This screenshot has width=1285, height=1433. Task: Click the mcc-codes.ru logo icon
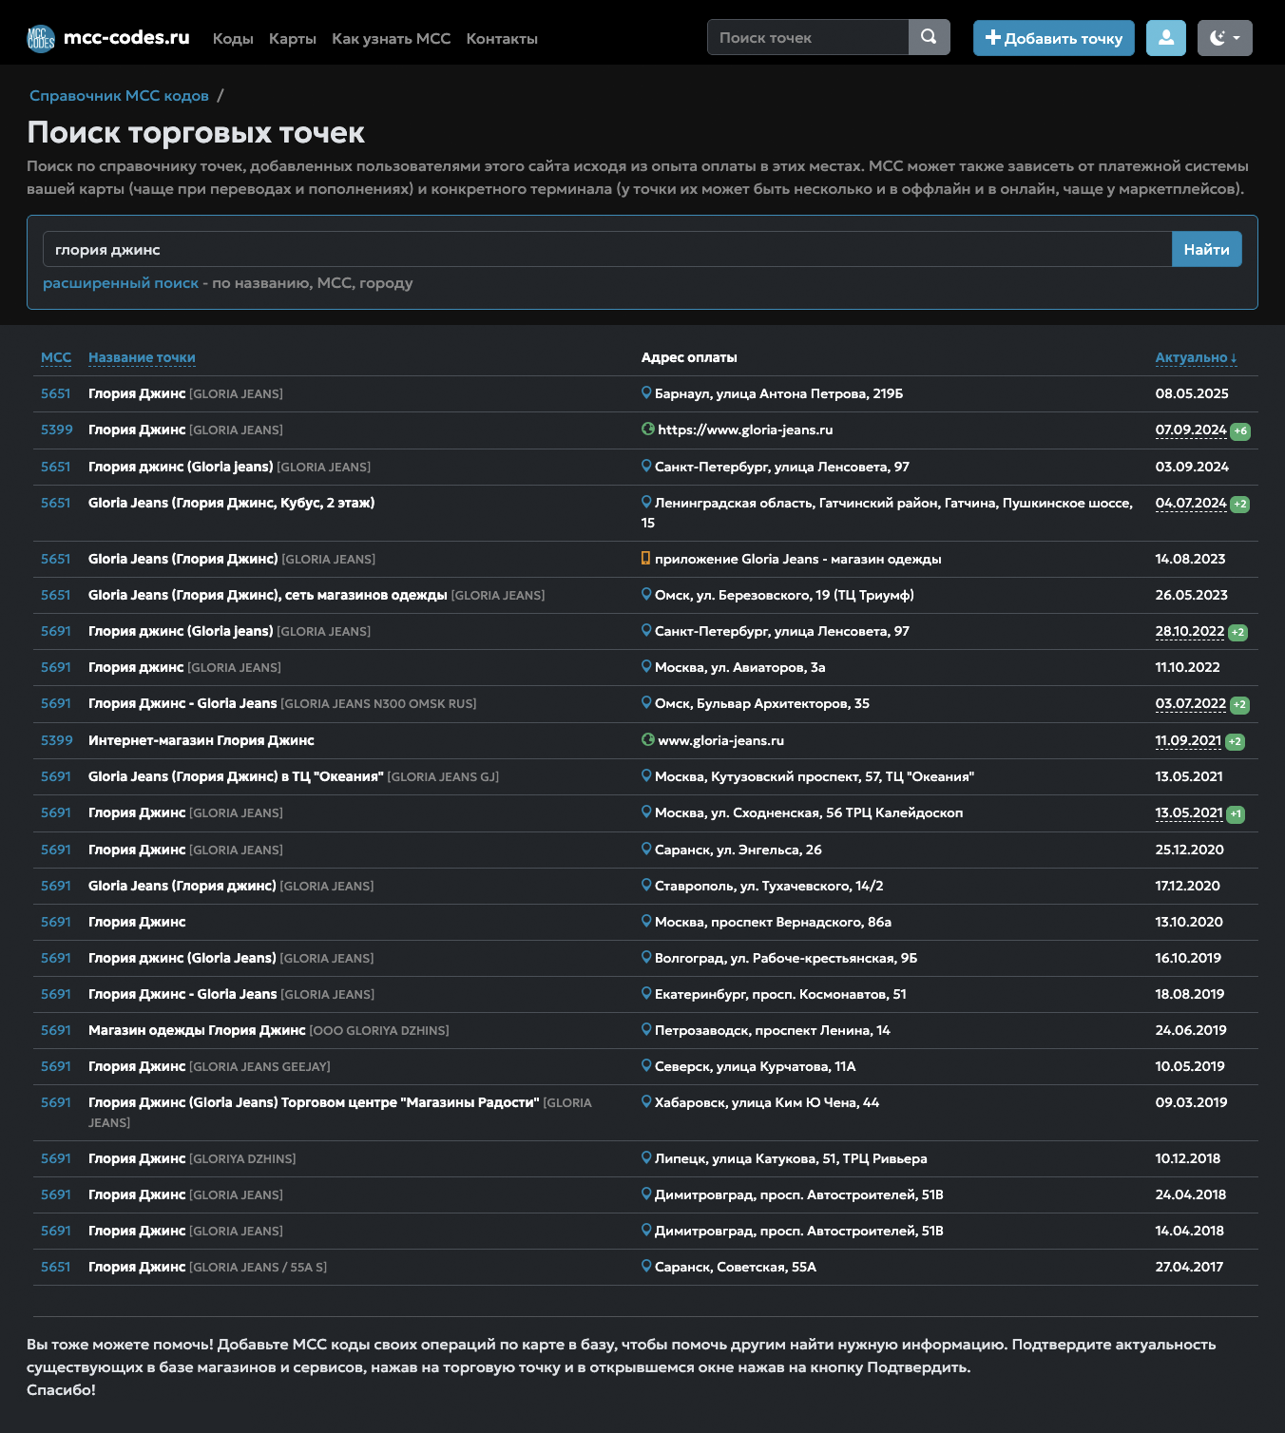click(41, 38)
